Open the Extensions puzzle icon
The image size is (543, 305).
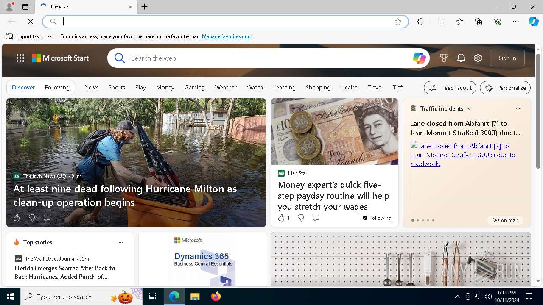(x=420, y=22)
